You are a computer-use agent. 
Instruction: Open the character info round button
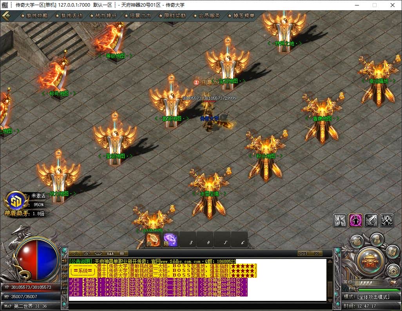377,239
